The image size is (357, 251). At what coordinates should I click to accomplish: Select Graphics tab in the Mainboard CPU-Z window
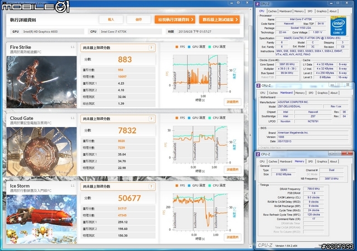point(322,93)
